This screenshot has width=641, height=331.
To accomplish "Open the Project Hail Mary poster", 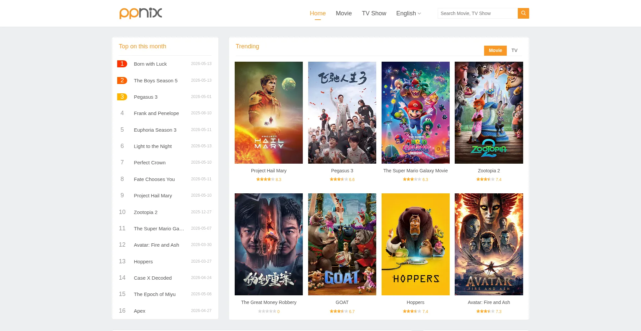I will pyautogui.click(x=268, y=113).
